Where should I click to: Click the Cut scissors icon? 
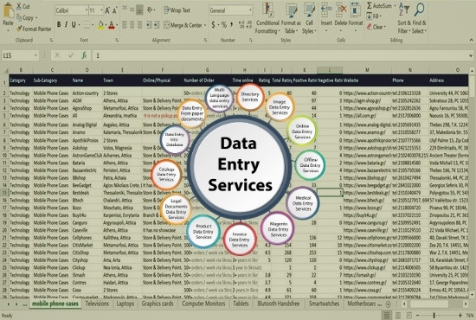pyautogui.click(x=19, y=6)
